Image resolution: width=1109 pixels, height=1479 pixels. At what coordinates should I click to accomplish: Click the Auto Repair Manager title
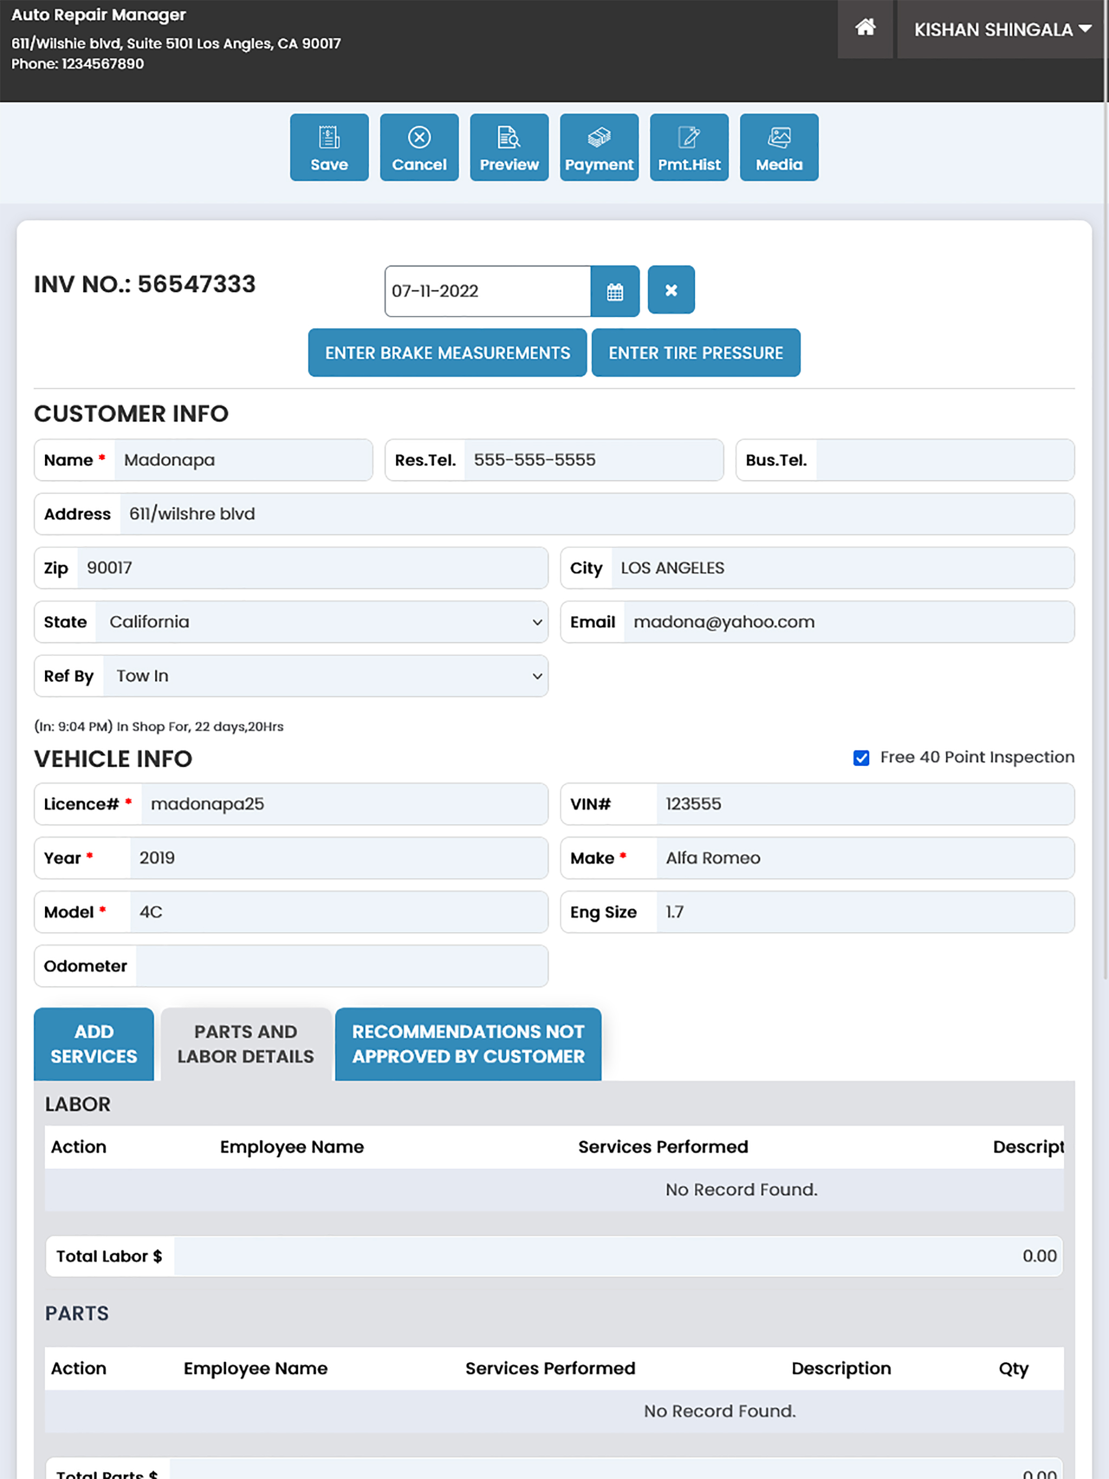[x=99, y=15]
